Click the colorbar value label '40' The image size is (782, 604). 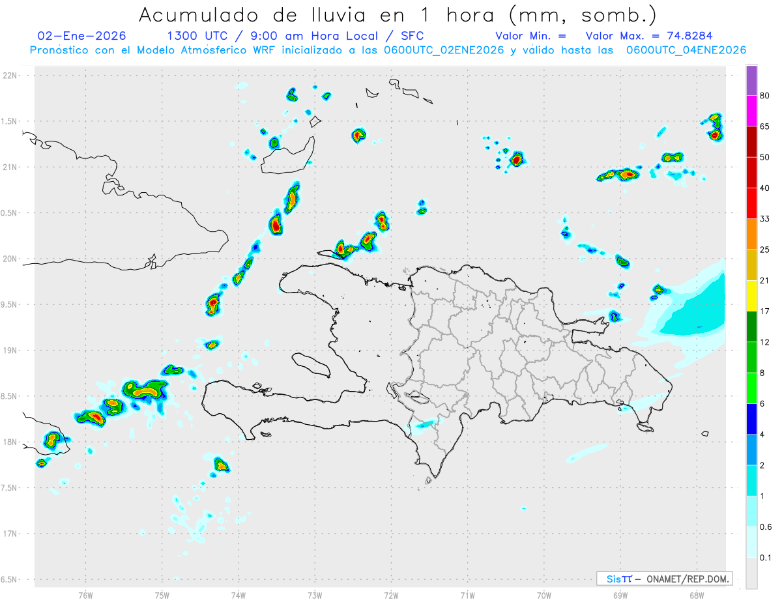pos(765,188)
